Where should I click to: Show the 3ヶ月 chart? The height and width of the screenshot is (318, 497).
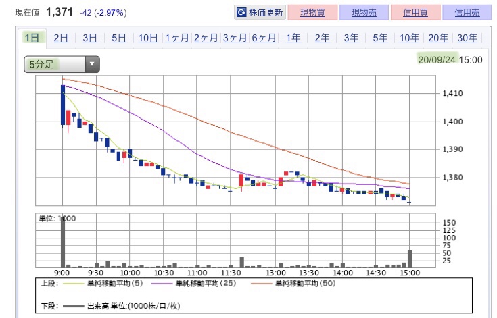click(x=235, y=38)
